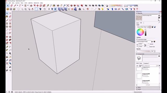
Task: Click the Opacity slider bar
Action: point(143,51)
